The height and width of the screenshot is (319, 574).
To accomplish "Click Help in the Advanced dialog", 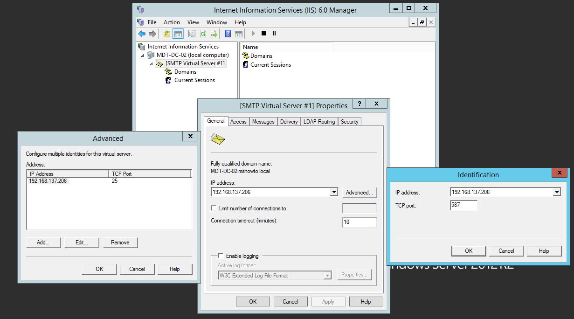I will [175, 269].
